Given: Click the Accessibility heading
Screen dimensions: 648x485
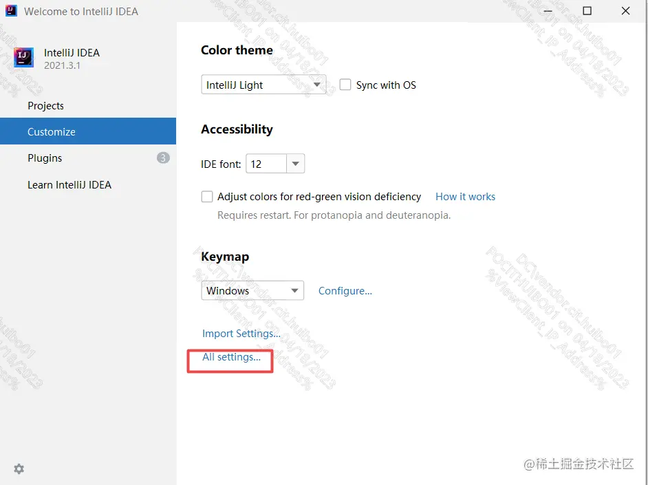Looking at the screenshot, I should coord(237,129).
